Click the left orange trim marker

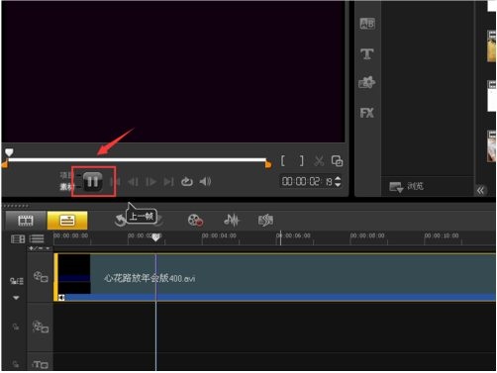click(x=5, y=164)
